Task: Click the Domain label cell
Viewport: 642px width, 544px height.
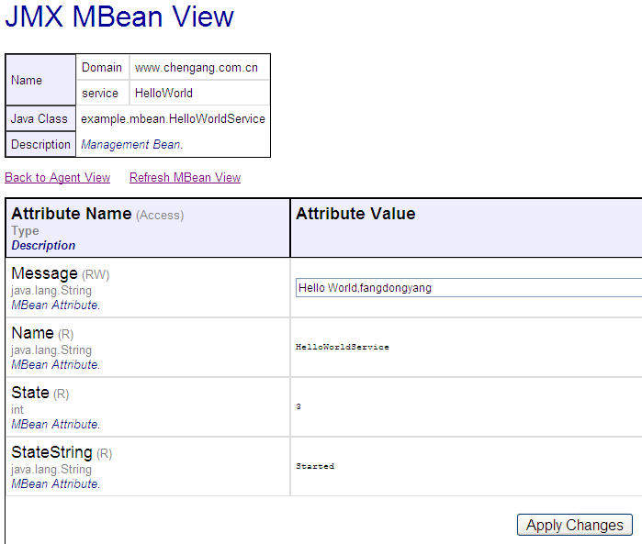Action: click(102, 68)
